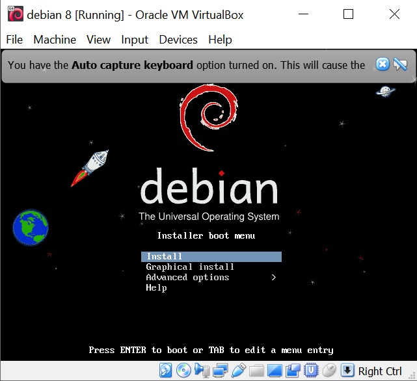This screenshot has width=417, height=381.
Task: Open the Machine menu
Action: 55,40
